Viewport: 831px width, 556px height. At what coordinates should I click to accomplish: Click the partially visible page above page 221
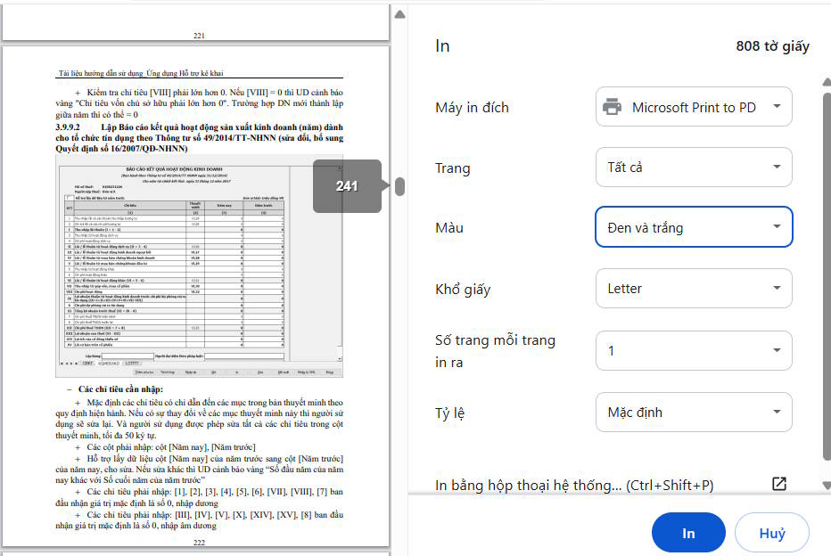(x=196, y=22)
